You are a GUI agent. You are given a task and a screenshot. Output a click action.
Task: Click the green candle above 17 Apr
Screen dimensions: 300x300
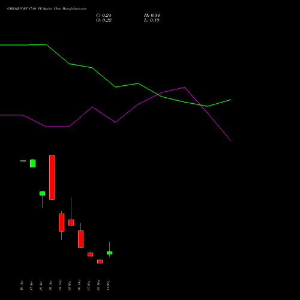coord(33,163)
